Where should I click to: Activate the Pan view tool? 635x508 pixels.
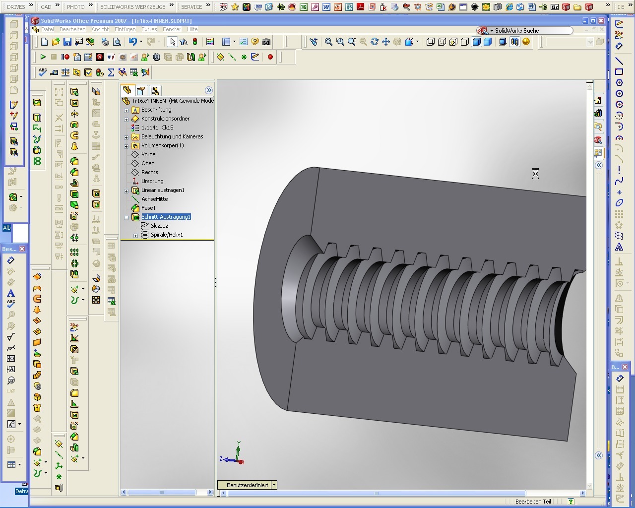pyautogui.click(x=385, y=42)
